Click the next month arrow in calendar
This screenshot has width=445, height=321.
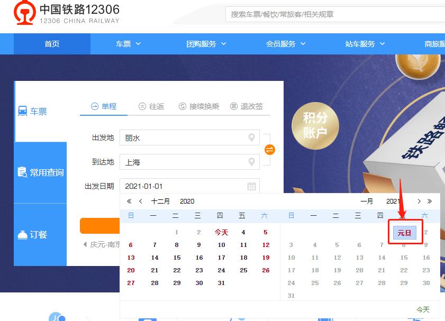click(x=419, y=201)
